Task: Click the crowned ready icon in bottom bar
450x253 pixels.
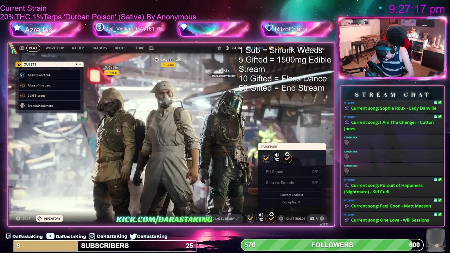Action: coord(271,218)
